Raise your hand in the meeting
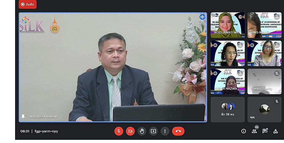284x143 pixels. coord(142,131)
